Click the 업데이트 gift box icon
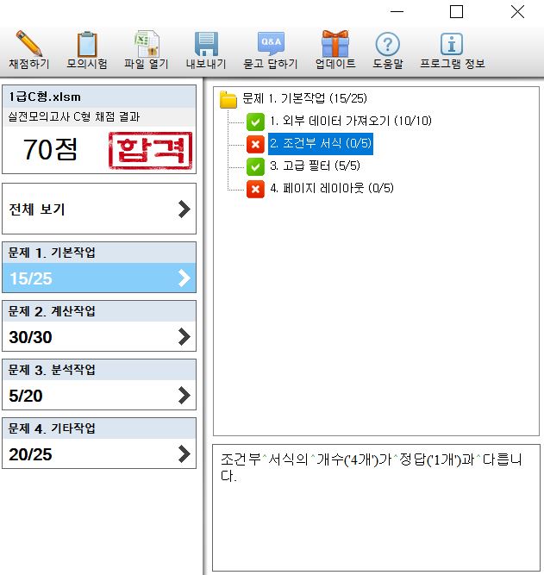Viewport: 544px width, 575px height. (335, 45)
